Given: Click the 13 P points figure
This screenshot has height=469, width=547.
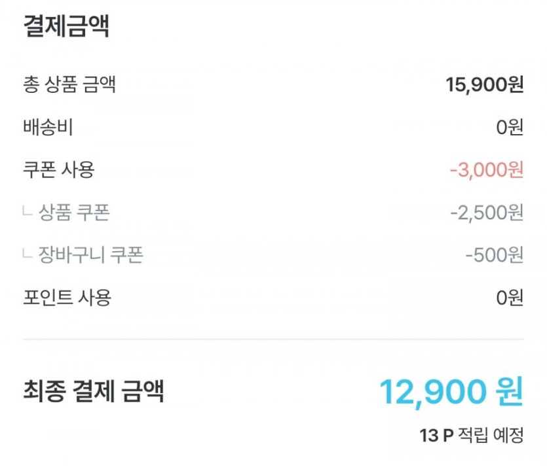Looking at the screenshot, I should point(436,435).
